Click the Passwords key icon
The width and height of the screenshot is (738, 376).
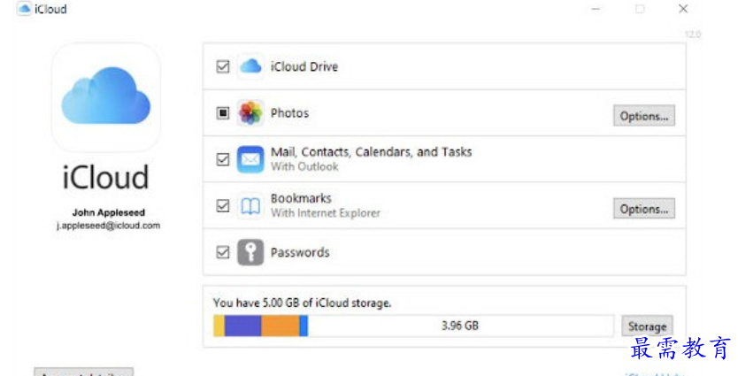pos(250,252)
